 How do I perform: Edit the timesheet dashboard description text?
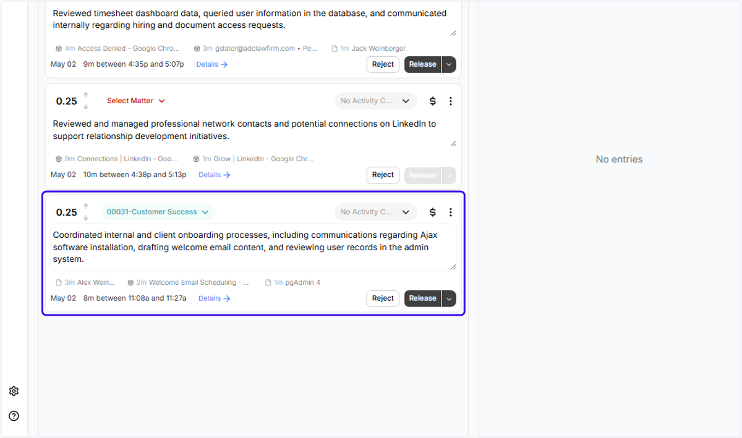pyautogui.click(x=254, y=20)
